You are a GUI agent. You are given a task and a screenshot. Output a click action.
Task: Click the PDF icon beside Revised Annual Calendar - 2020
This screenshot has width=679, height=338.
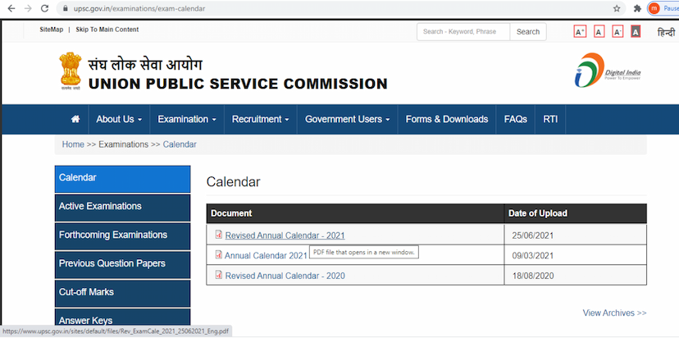click(x=219, y=275)
